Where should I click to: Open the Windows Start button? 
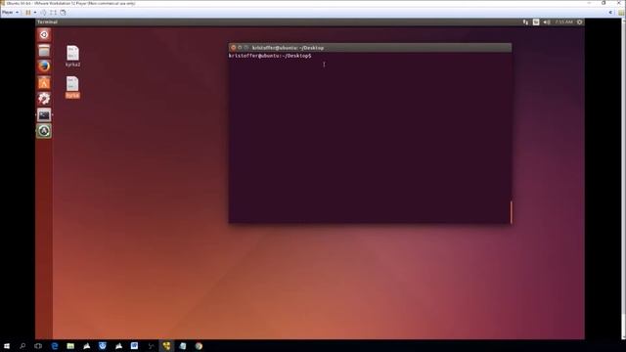[7, 346]
